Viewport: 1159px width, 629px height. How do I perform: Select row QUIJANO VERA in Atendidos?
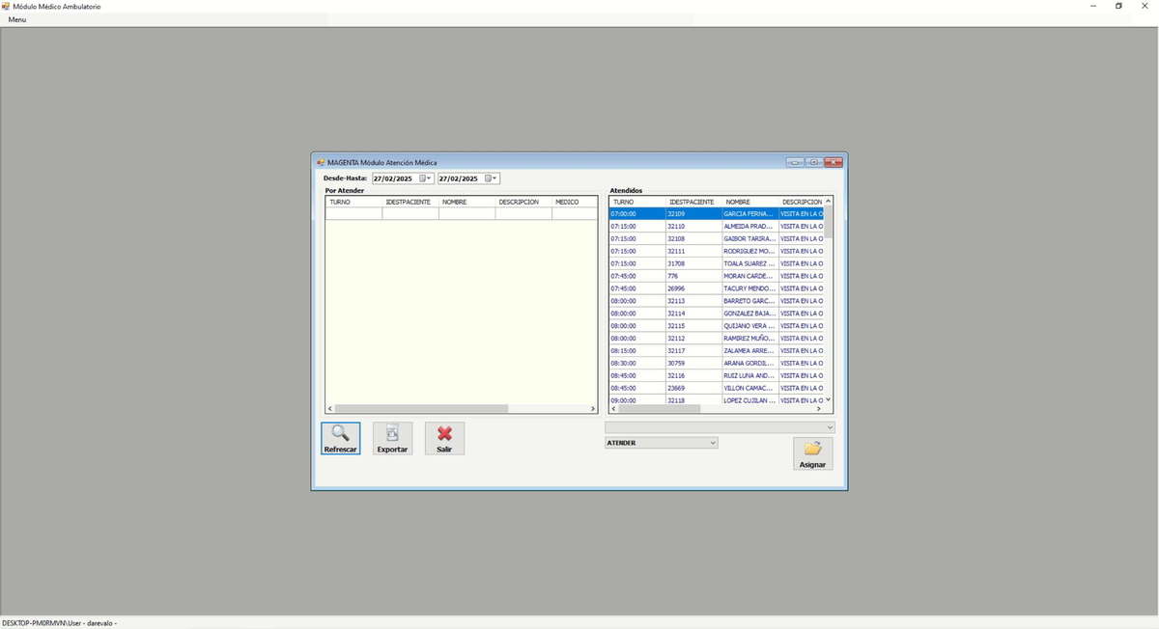(717, 326)
